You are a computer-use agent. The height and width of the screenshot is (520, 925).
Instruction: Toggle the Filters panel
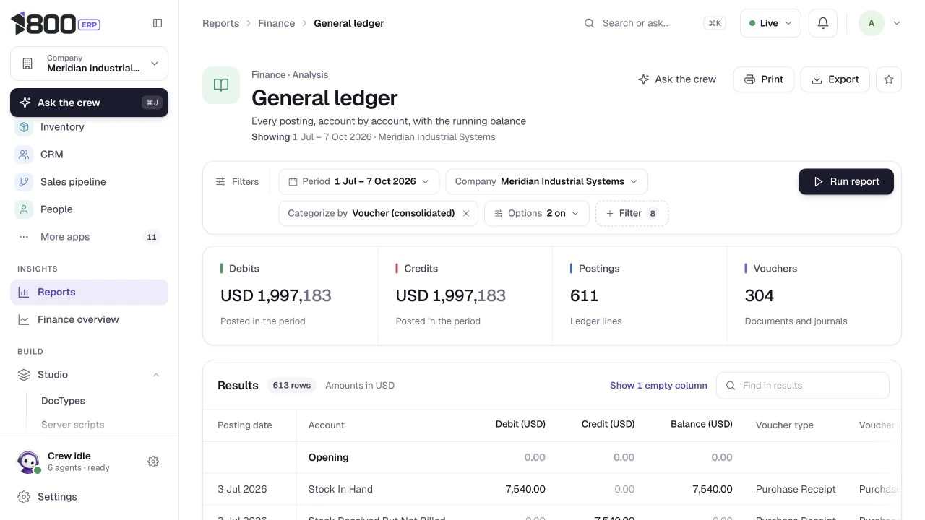click(237, 181)
